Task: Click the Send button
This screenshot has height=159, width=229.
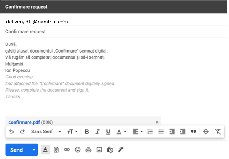Action: click(16, 150)
